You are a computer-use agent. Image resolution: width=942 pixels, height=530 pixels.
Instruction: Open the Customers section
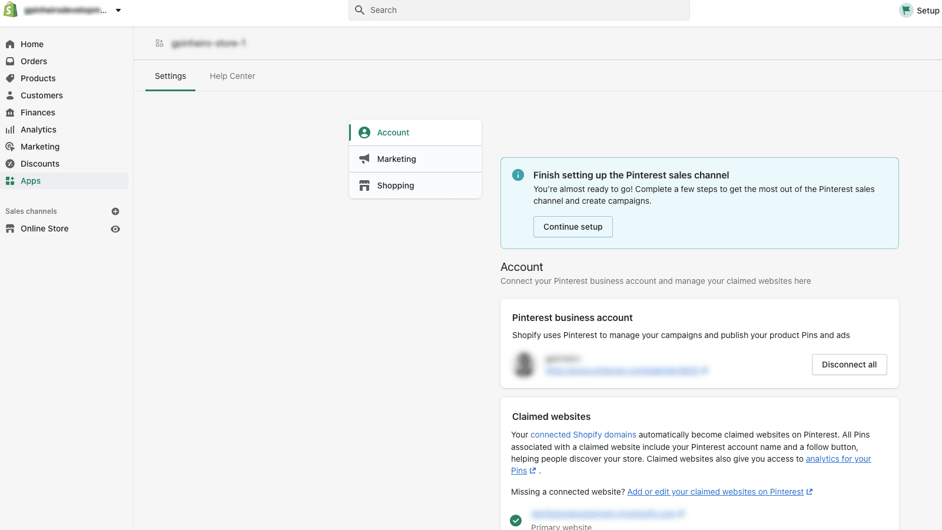pos(41,95)
